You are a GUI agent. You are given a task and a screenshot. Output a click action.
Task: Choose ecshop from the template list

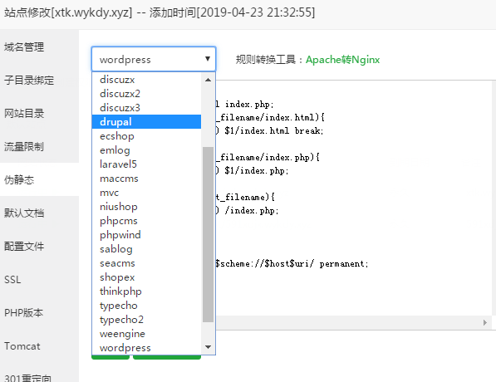coord(146,136)
